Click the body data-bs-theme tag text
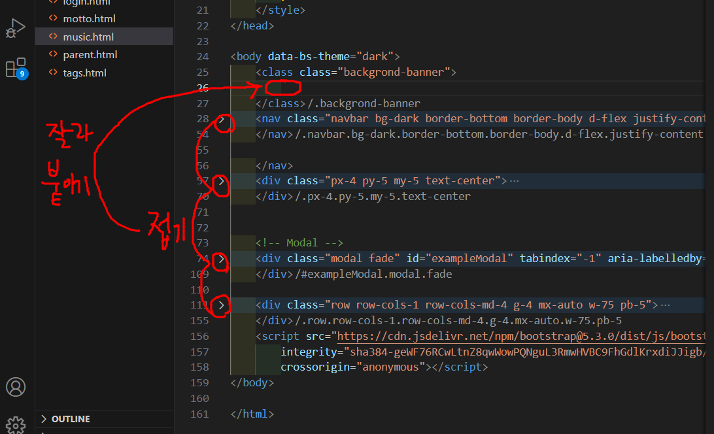 (x=315, y=56)
